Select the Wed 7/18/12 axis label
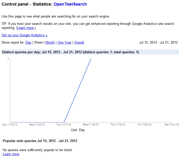 [x=91, y=125]
